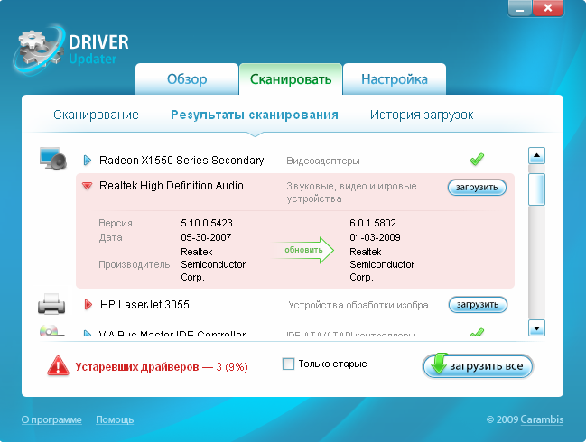Collapse the Realtek High Definition Audio entry
Screen dimensions: 586x442
88,186
